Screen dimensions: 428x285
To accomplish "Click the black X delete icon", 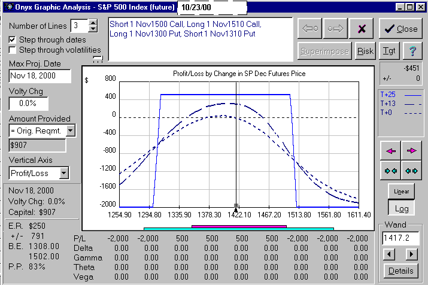I will tap(362, 28).
